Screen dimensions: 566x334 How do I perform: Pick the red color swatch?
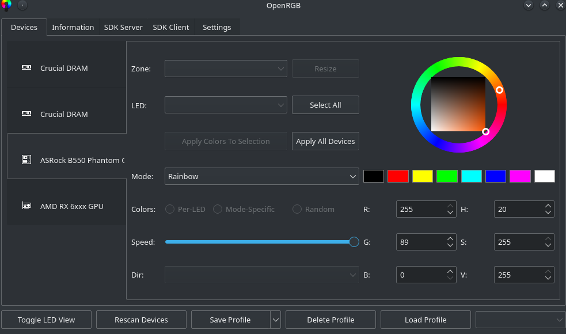tap(398, 176)
